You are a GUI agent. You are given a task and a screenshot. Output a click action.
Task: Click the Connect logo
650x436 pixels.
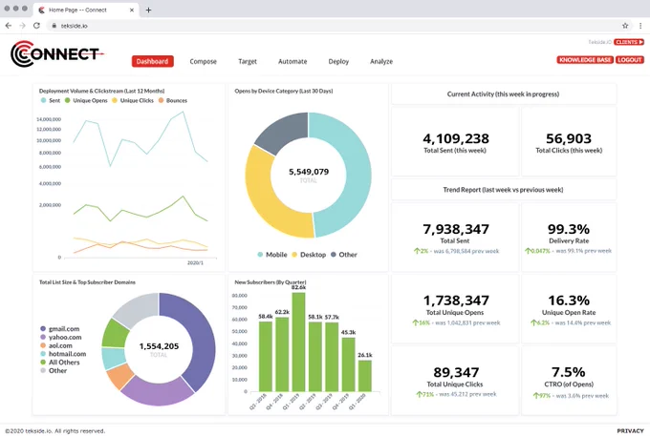[x=57, y=53]
